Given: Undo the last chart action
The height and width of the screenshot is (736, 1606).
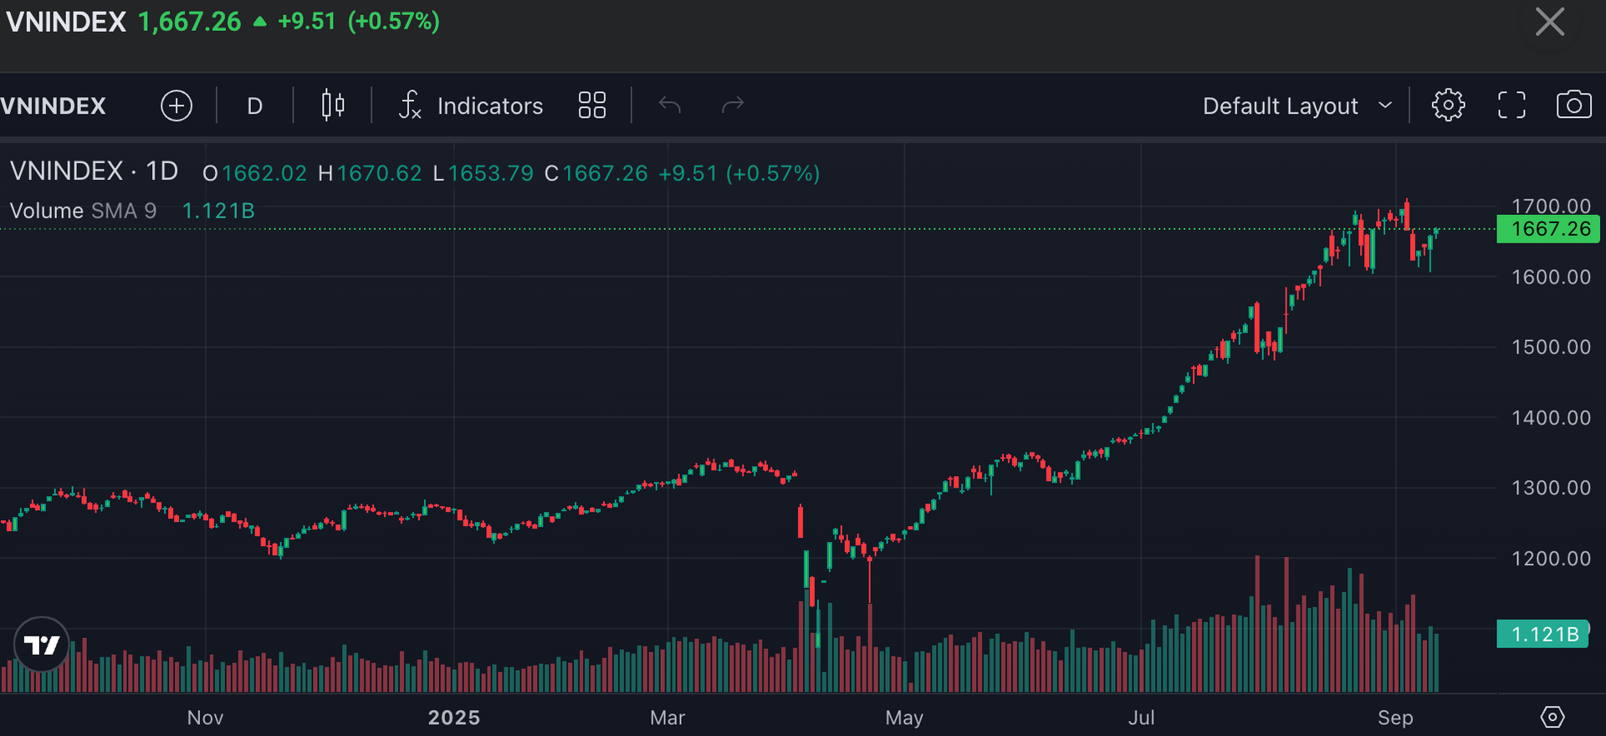Looking at the screenshot, I should tap(670, 105).
